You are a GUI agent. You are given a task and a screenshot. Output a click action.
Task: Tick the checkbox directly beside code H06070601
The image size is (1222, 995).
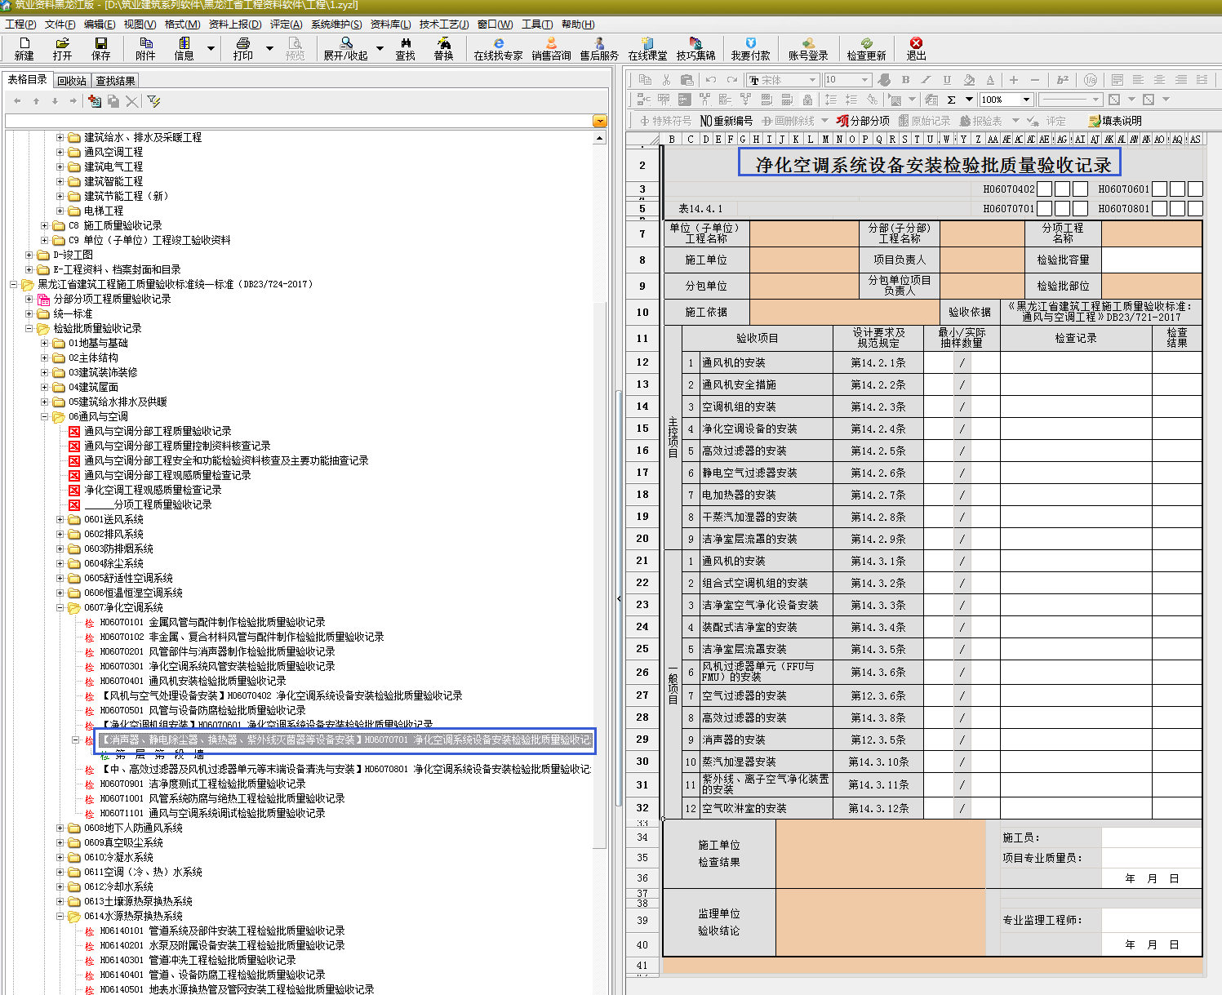pos(1159,189)
